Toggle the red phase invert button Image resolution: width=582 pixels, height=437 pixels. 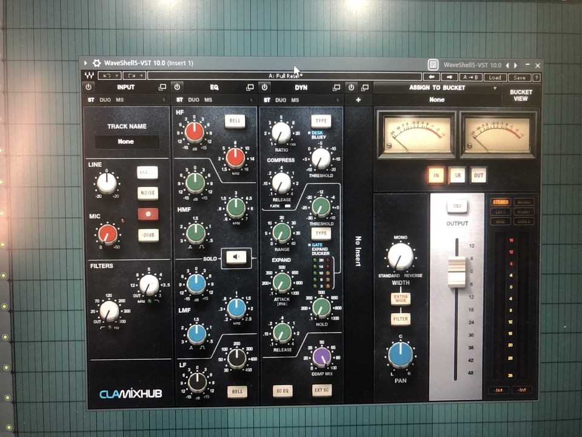(148, 214)
